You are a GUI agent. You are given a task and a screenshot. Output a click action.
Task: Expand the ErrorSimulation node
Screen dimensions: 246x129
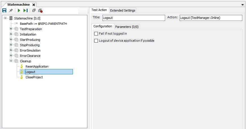click(11, 50)
